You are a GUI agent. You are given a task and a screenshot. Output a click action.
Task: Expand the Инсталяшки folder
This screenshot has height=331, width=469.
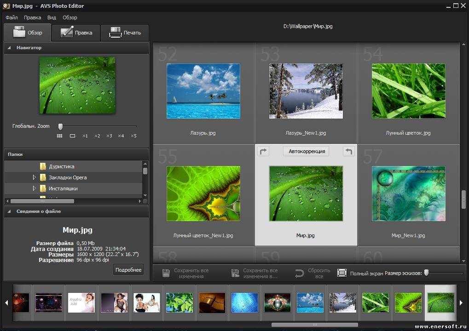coord(34,188)
